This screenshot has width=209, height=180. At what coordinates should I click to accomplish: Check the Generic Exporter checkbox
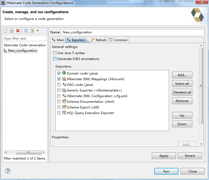59,90
